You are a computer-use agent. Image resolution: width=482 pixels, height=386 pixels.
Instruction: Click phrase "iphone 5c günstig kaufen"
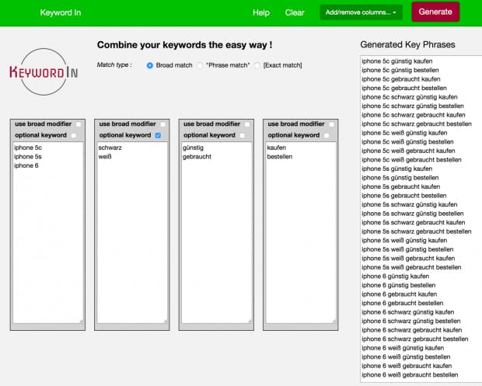click(397, 61)
